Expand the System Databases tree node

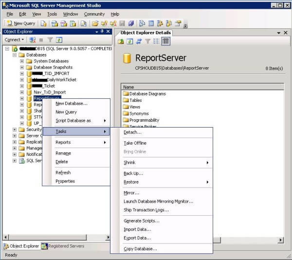pyautogui.click(x=22, y=61)
